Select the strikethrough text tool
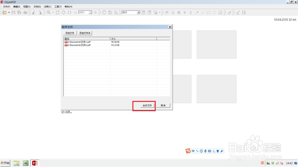 point(185,12)
